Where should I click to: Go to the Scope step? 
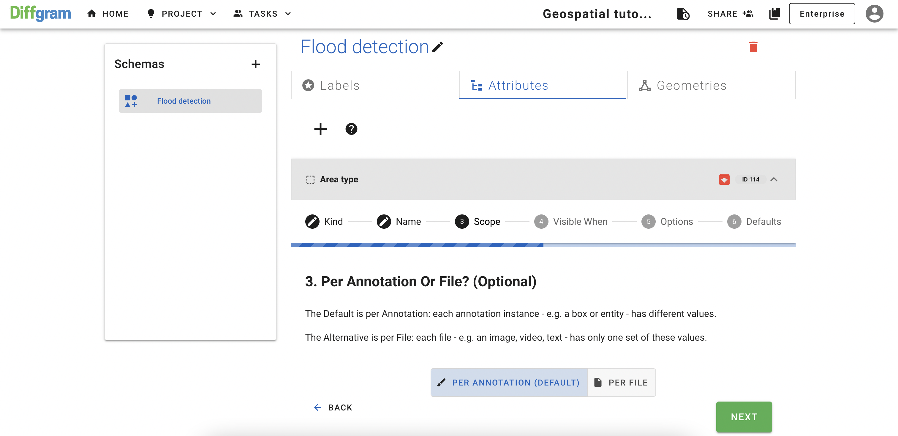click(477, 222)
